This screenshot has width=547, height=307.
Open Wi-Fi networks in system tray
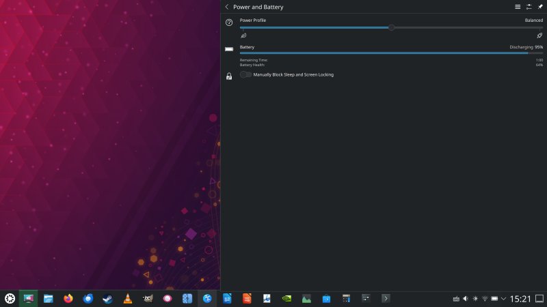[485, 299]
